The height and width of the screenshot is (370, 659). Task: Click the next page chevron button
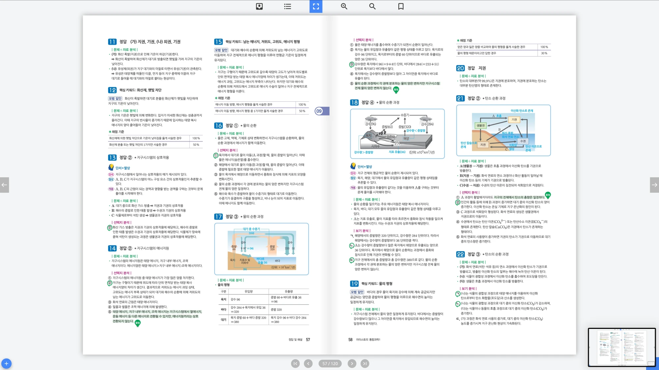352,363
